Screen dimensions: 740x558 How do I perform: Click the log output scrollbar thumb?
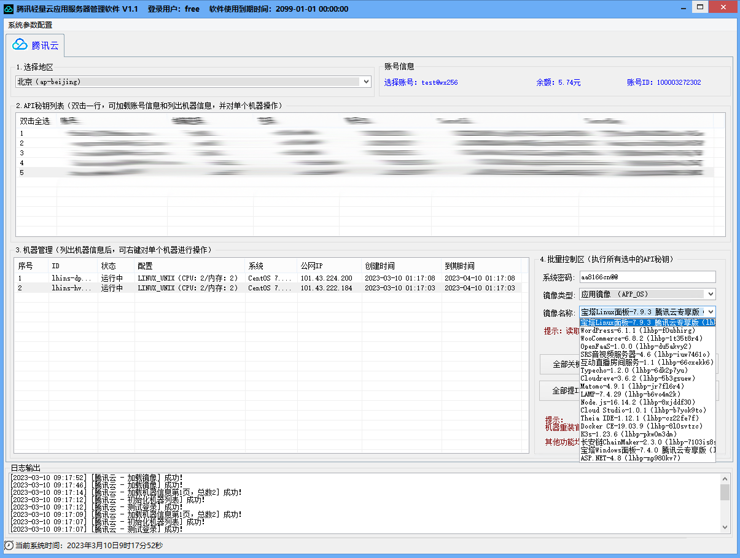[x=725, y=492]
